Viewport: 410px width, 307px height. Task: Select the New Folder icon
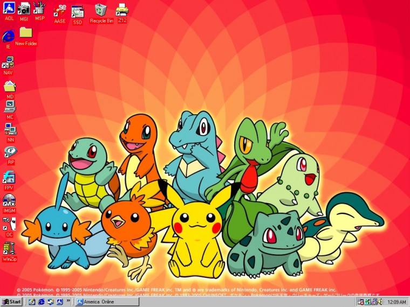pyautogui.click(x=26, y=36)
